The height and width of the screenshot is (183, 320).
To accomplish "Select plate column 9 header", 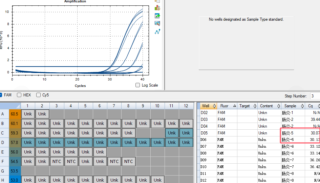I will point(143,106).
